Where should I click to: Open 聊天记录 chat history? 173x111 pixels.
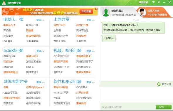pos(164,84)
